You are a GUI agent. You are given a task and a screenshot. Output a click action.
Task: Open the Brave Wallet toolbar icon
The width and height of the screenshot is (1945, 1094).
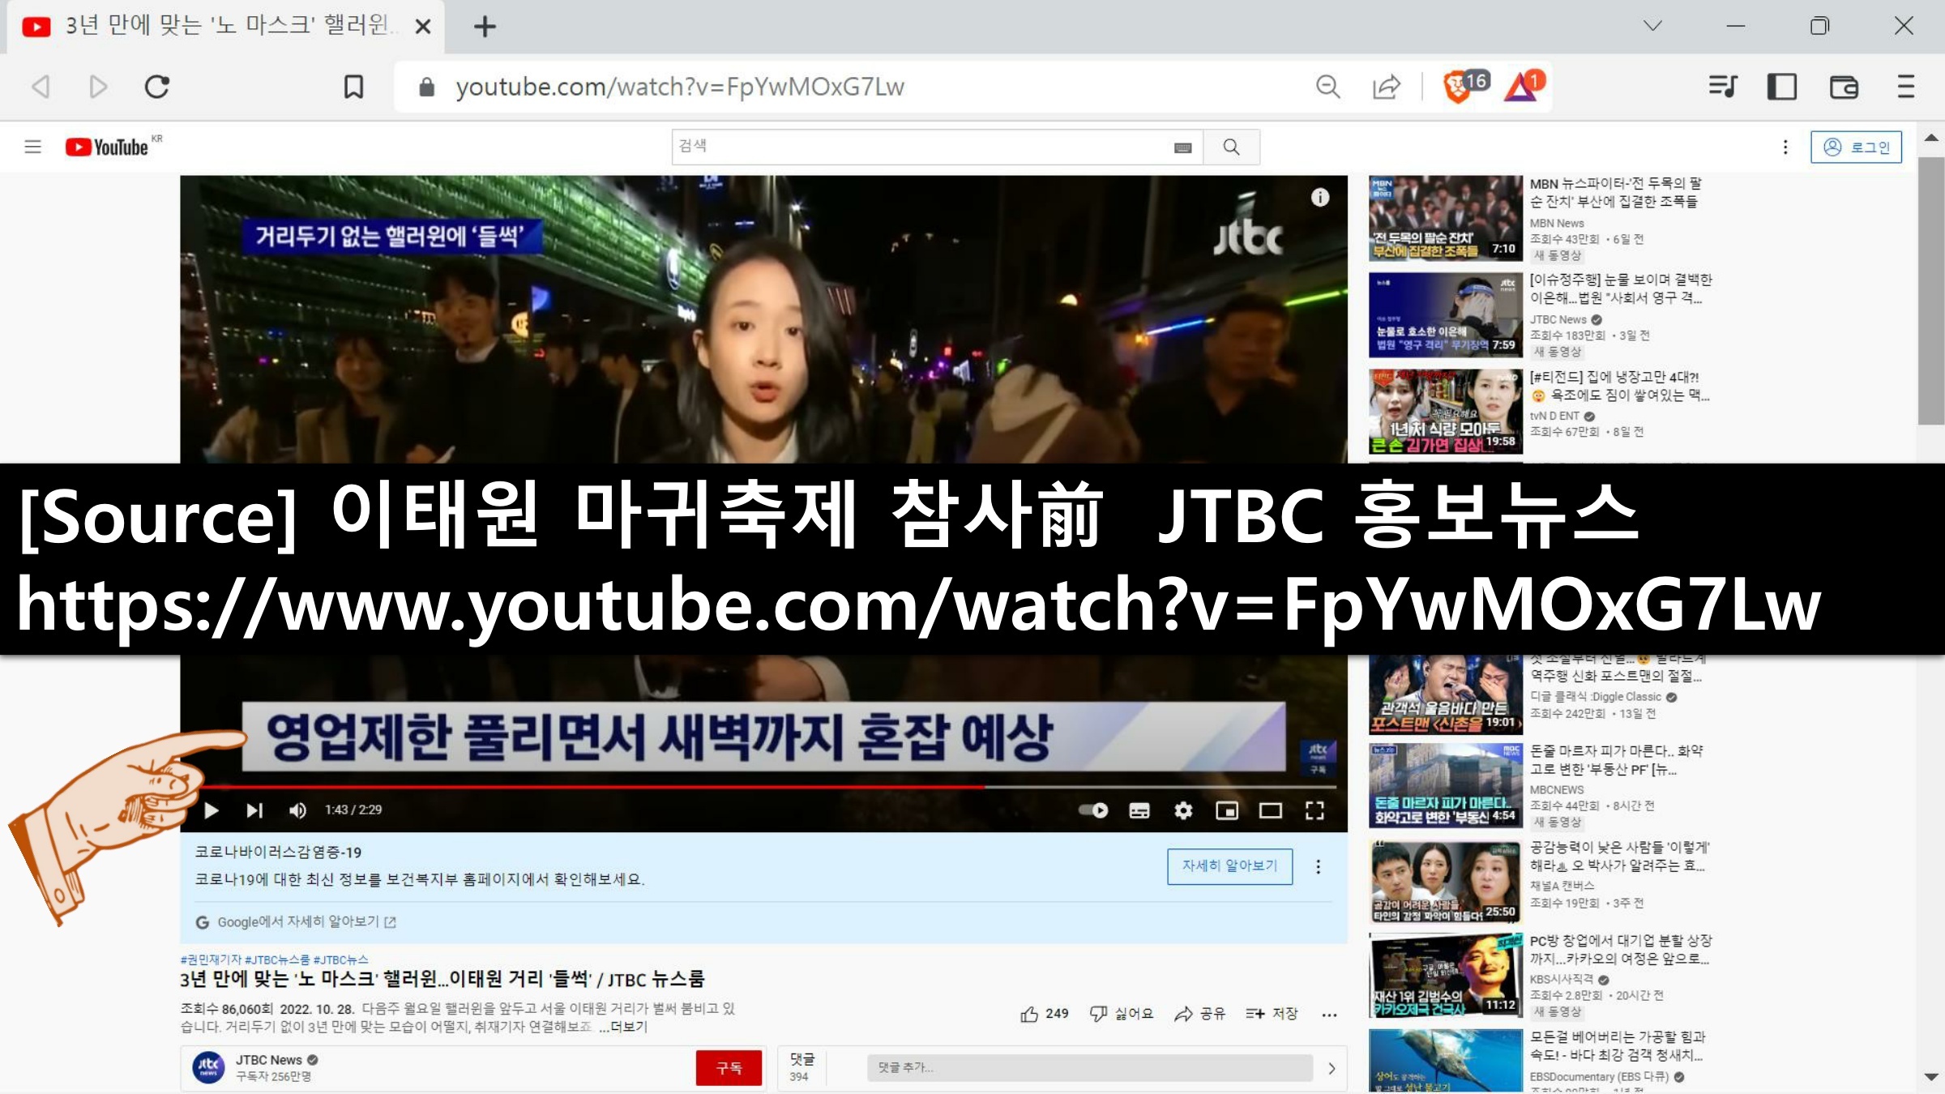click(x=1844, y=87)
